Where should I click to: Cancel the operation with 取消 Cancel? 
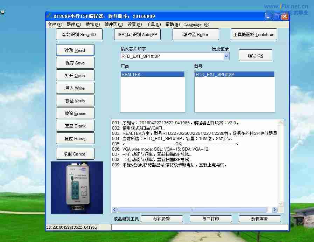tap(75, 154)
